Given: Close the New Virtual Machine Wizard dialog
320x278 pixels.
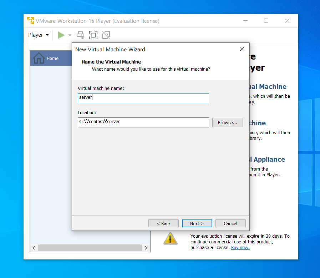Looking at the screenshot, I should (x=242, y=49).
